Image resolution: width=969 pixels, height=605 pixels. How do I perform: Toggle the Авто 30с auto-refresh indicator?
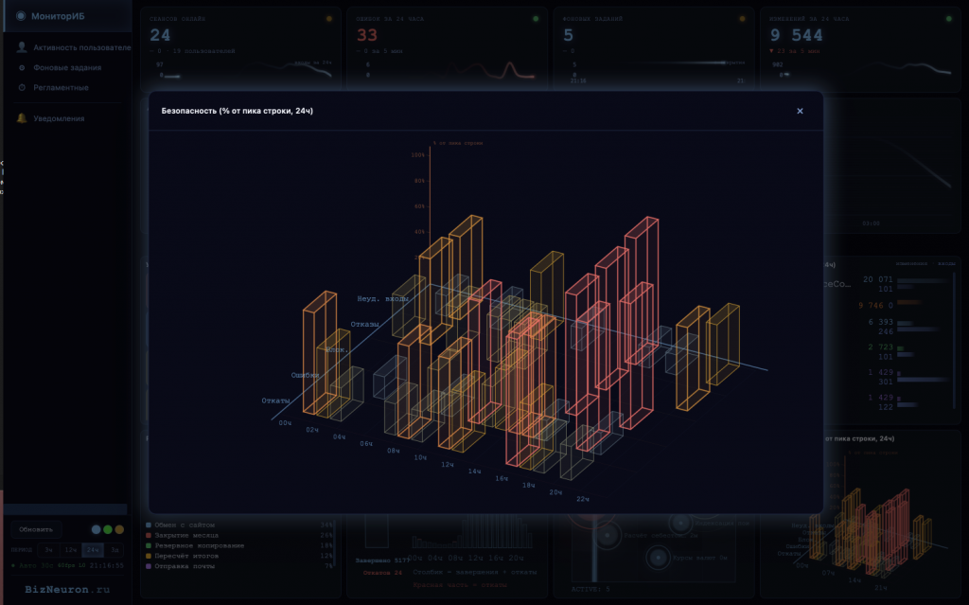pyautogui.click(x=33, y=565)
